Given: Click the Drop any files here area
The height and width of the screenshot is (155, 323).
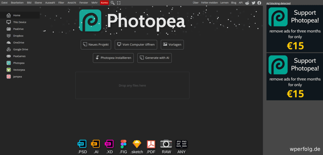Looking at the screenshot, I should pyautogui.click(x=132, y=85).
